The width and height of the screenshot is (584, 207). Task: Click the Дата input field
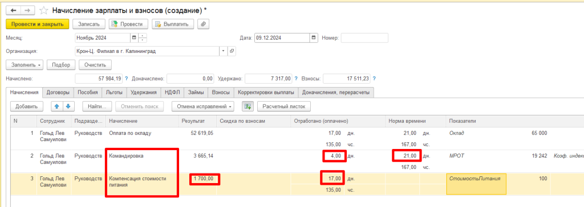282,38
